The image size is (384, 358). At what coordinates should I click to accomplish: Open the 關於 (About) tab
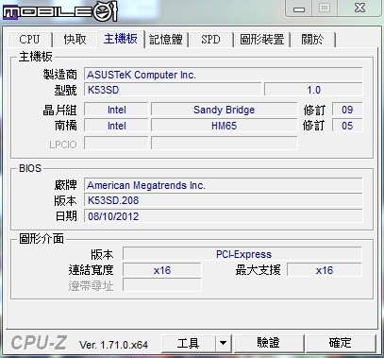pyautogui.click(x=312, y=40)
